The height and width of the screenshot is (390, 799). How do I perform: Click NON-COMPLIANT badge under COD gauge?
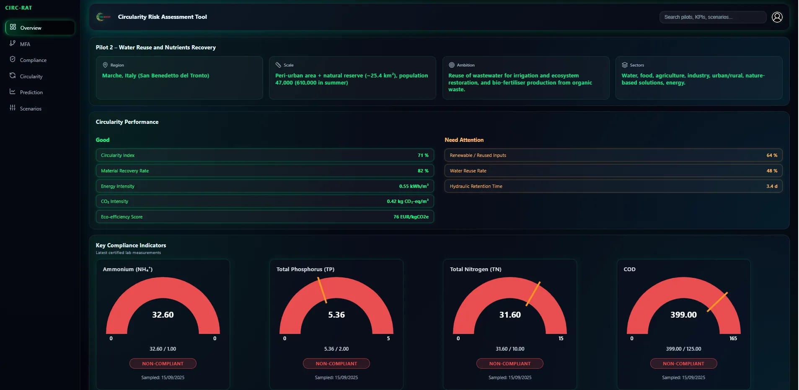pyautogui.click(x=683, y=363)
